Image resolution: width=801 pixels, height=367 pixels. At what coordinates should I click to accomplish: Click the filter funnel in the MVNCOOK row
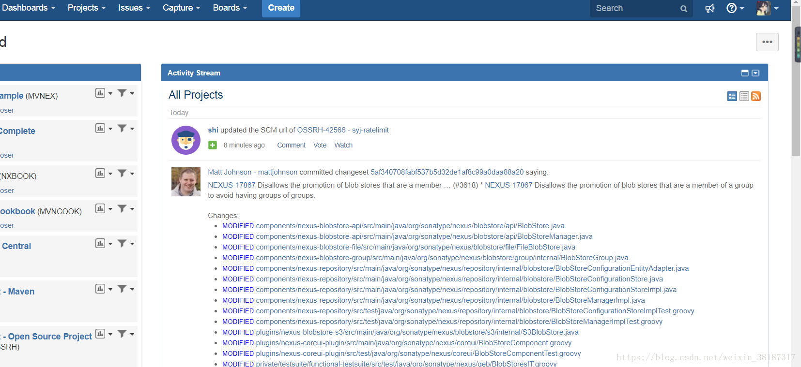coord(122,208)
